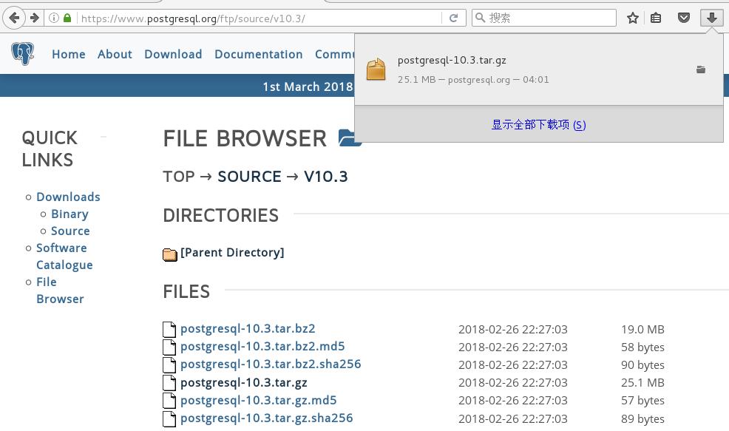The height and width of the screenshot is (431, 729).
Task: Click the 1st March 2018 news banner
Action: point(308,86)
